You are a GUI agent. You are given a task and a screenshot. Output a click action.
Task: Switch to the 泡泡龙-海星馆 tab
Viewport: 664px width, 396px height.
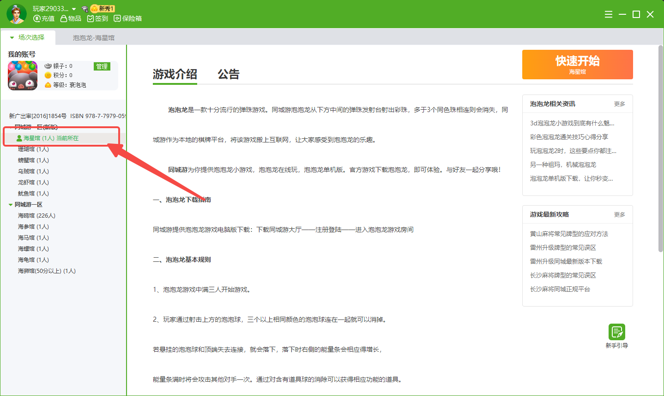pyautogui.click(x=93, y=38)
